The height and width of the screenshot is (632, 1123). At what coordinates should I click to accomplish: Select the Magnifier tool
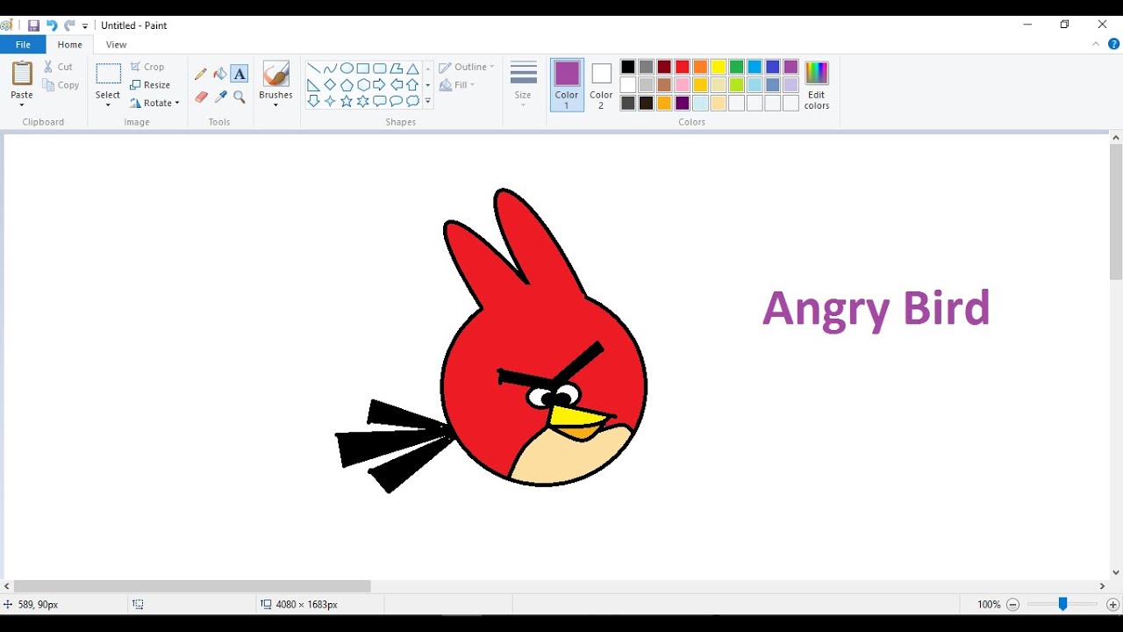[240, 97]
